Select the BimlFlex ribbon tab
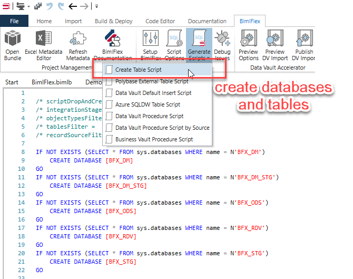The image size is (353, 279). point(250,21)
